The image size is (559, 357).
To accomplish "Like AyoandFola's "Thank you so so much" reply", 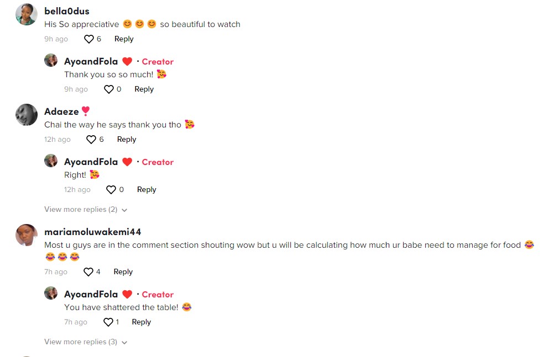I will pyautogui.click(x=109, y=89).
